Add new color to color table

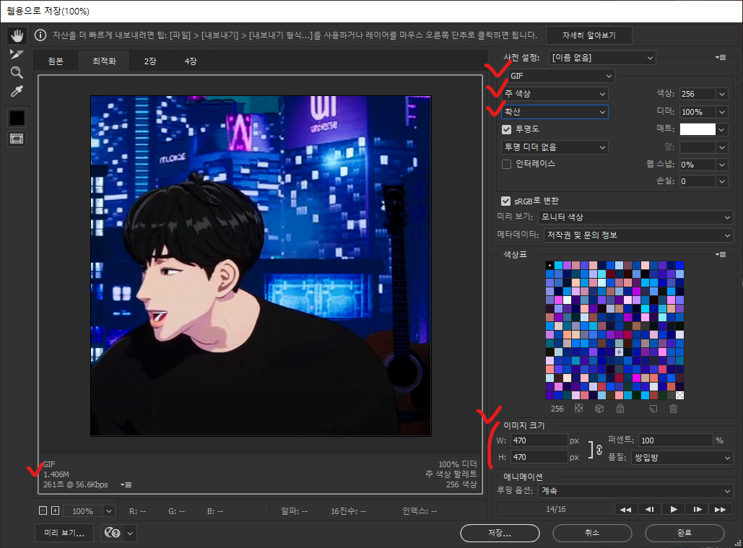(653, 408)
